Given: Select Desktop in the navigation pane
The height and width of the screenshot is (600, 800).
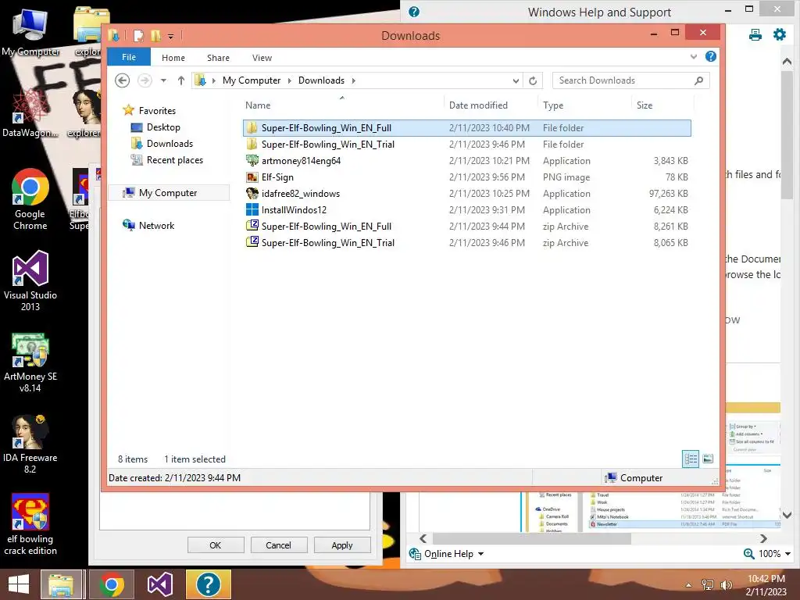Looking at the screenshot, I should tap(162, 127).
